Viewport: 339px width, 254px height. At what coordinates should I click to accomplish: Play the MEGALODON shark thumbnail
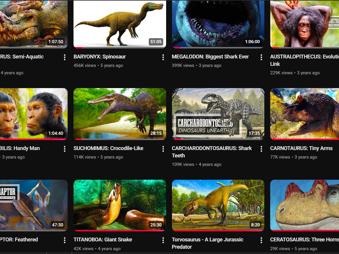coord(218,24)
